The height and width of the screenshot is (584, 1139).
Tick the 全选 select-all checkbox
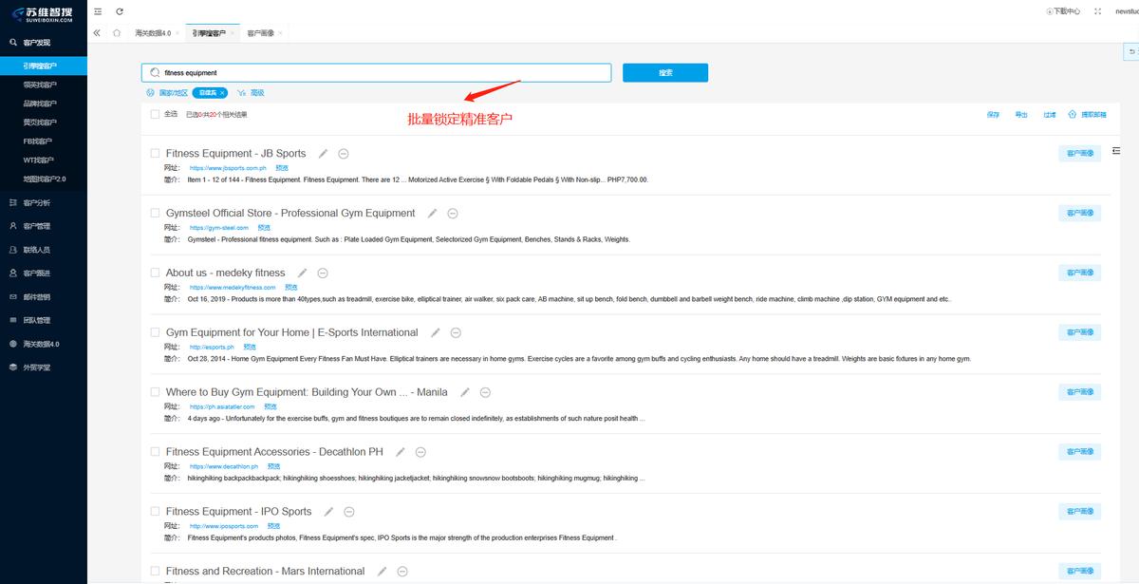tap(155, 114)
